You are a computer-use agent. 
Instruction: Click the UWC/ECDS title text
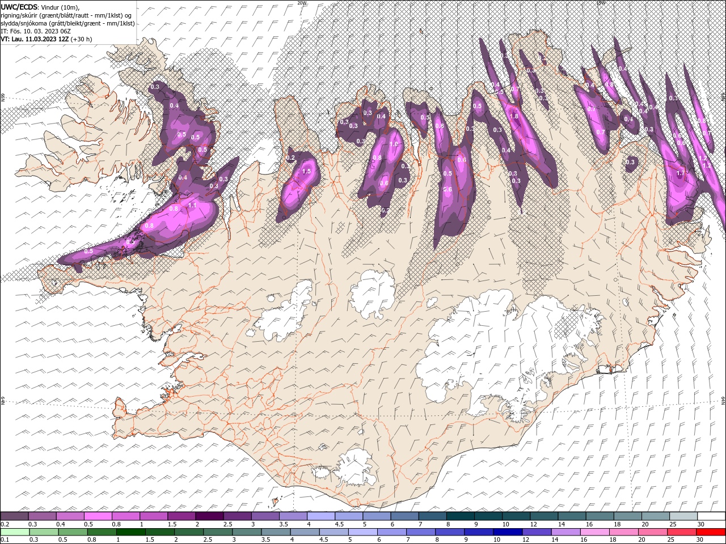[19, 7]
